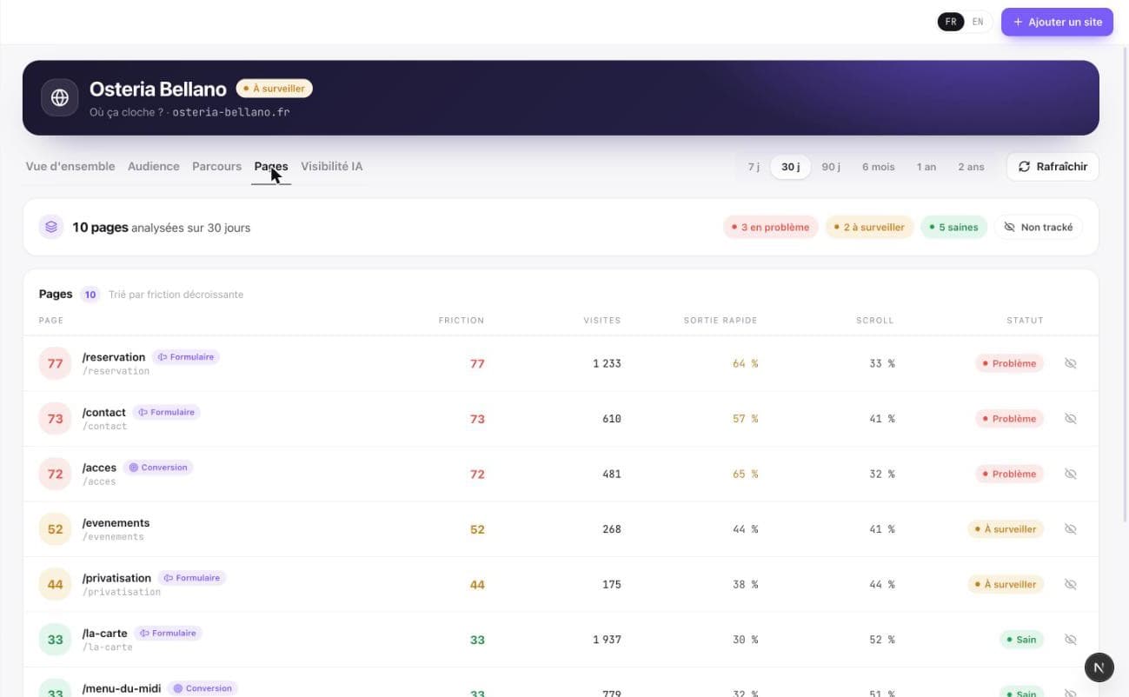1129x697 pixels.
Task: Toggle tracking eye icon for /privatisation row
Action: click(x=1071, y=584)
